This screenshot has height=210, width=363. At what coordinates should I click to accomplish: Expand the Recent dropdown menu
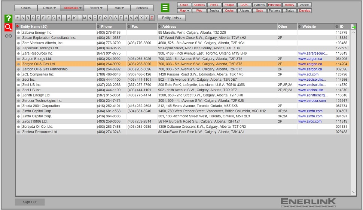pyautogui.click(x=95, y=8)
